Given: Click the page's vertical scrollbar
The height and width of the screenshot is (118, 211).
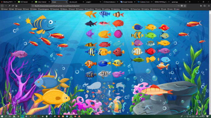Looking at the screenshot, I should [x=210, y=63].
